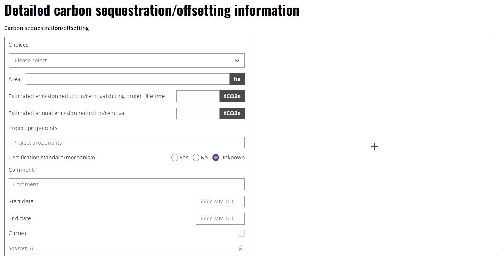Screen dimensions: 500x259
Task: Select No for Certification standard/mechanism
Action: coord(196,158)
